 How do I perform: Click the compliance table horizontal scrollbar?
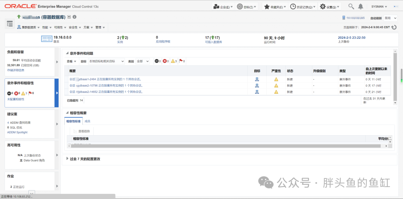point(226,146)
